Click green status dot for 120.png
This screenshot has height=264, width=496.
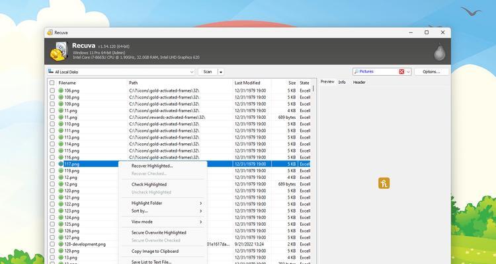[61, 191]
